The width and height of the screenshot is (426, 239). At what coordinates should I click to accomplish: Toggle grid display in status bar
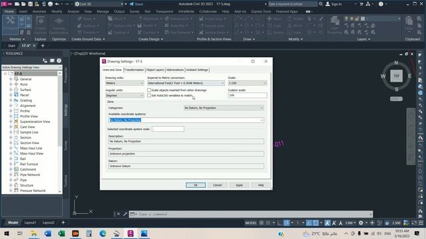click(262, 223)
